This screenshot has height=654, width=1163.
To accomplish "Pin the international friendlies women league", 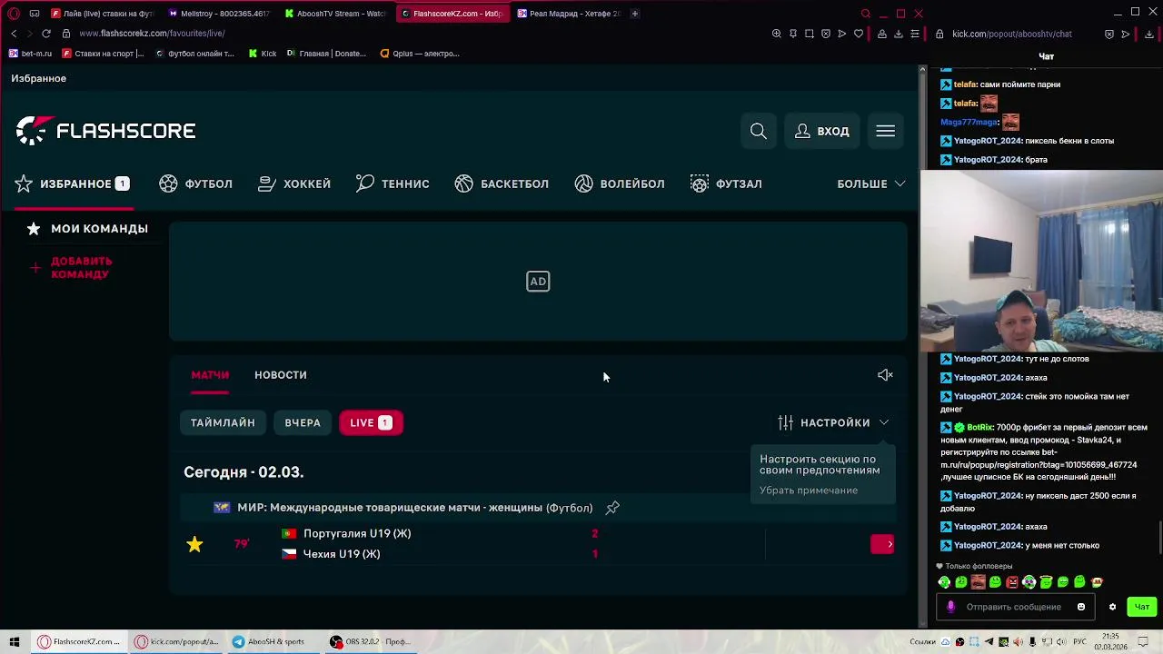I will [612, 508].
